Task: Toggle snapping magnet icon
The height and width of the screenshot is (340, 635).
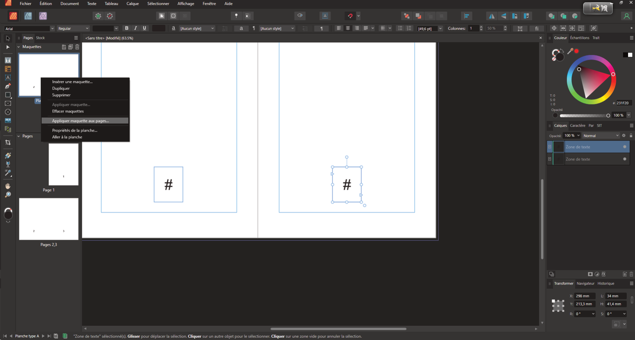Action: [x=350, y=16]
